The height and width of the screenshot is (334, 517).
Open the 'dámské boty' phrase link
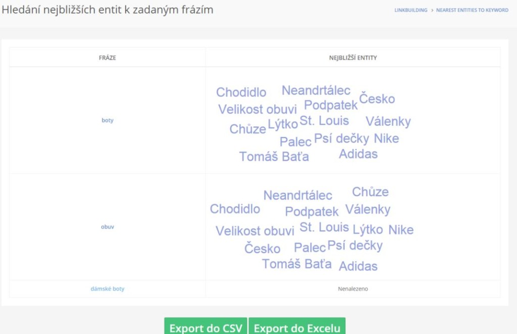pos(108,289)
